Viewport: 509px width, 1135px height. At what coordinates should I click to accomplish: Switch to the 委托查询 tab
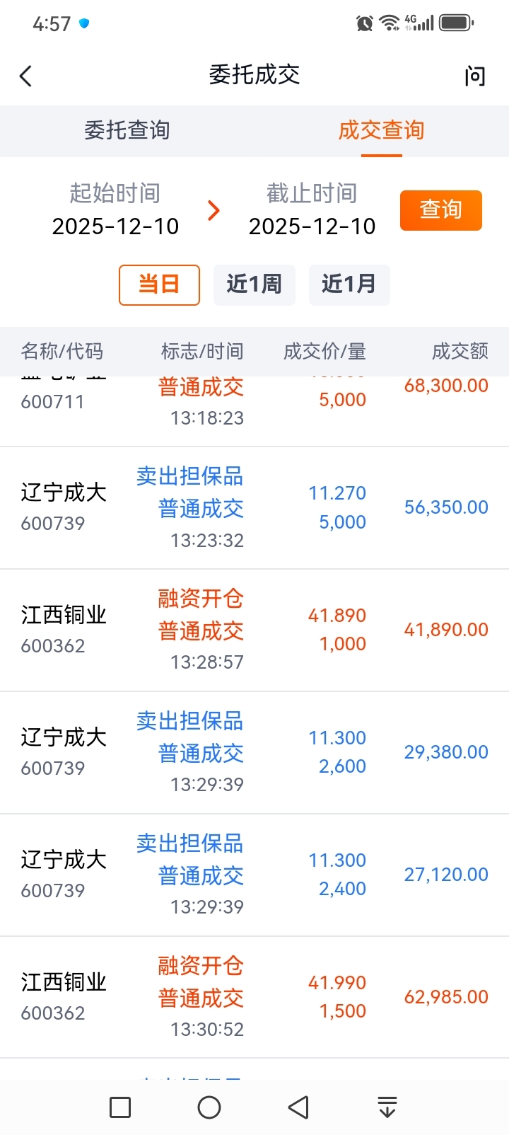click(127, 131)
